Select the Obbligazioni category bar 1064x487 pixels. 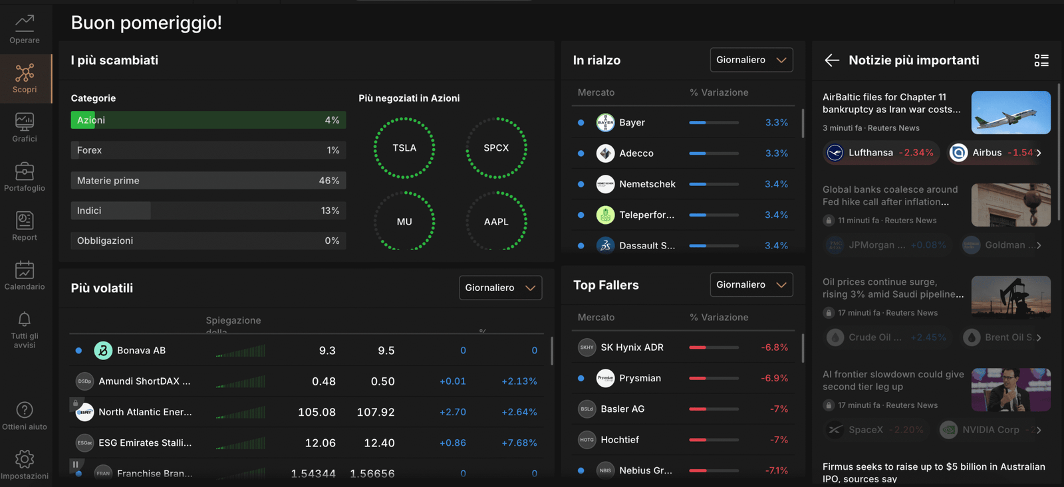coord(208,241)
